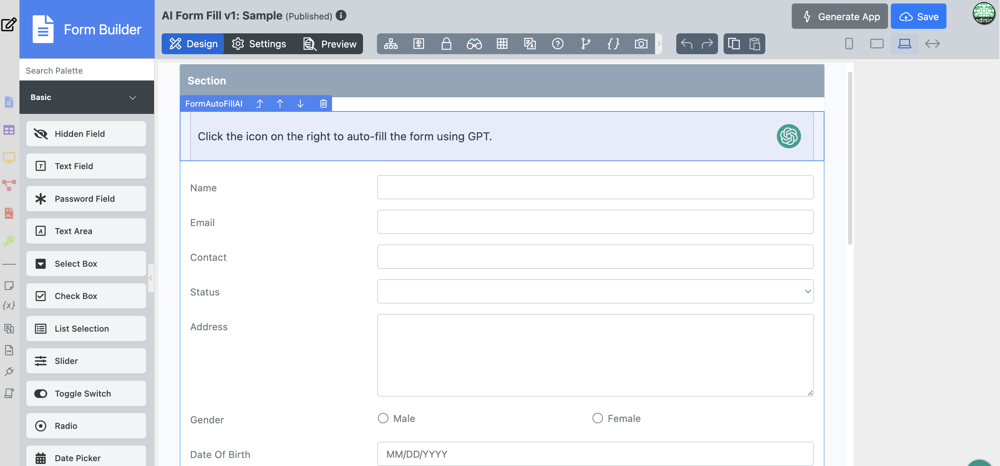The height and width of the screenshot is (466, 1000).
Task: Select the Female radio option
Action: tap(597, 418)
